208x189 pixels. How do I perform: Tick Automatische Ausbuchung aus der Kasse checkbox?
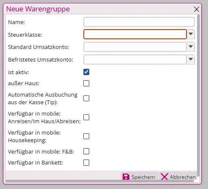click(86, 98)
